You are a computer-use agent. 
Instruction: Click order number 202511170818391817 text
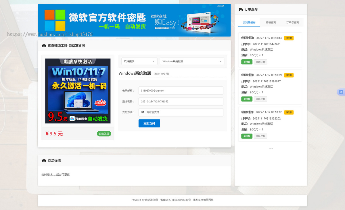(267, 81)
